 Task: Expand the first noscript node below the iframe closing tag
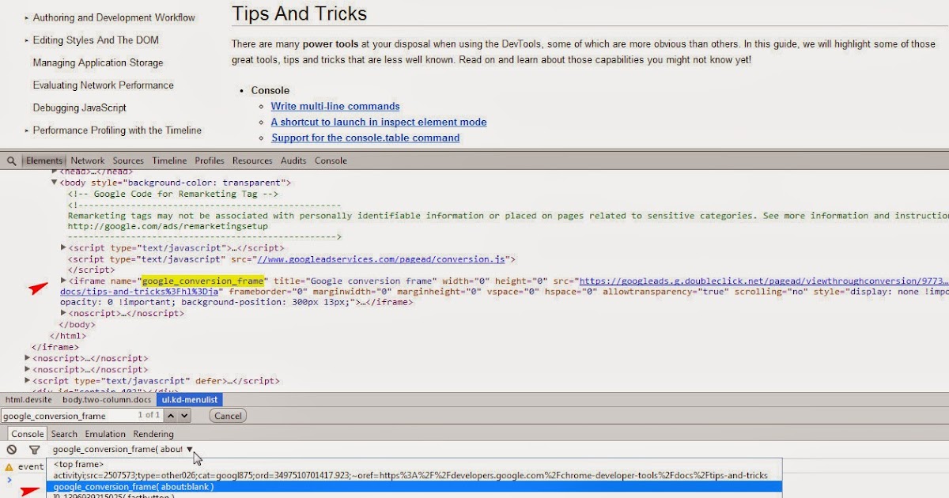pyautogui.click(x=28, y=358)
